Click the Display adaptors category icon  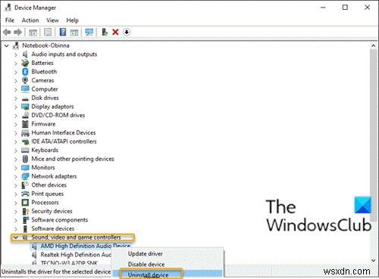point(25,107)
